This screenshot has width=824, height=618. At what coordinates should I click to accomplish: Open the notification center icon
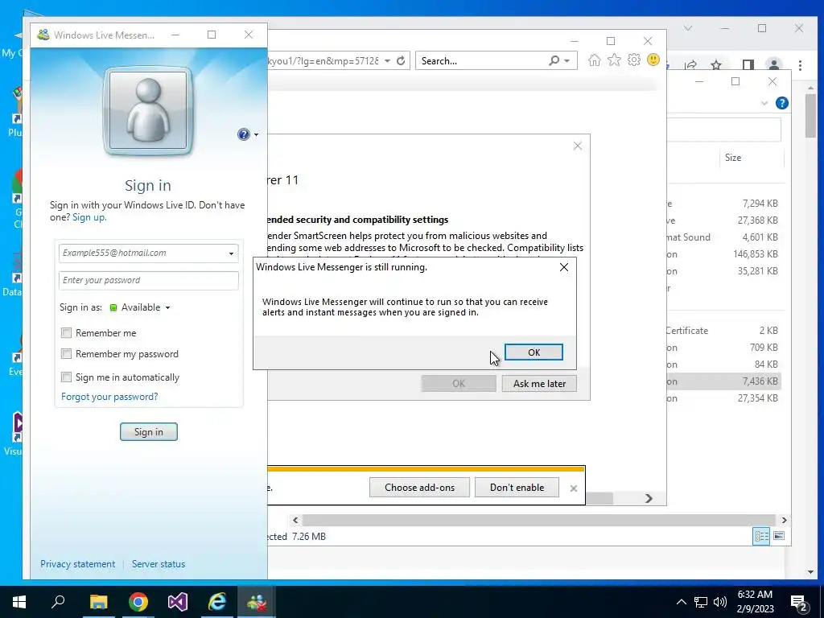(x=799, y=603)
